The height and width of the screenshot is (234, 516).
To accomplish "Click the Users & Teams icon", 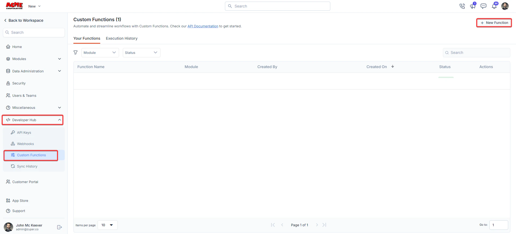I will click(8, 95).
